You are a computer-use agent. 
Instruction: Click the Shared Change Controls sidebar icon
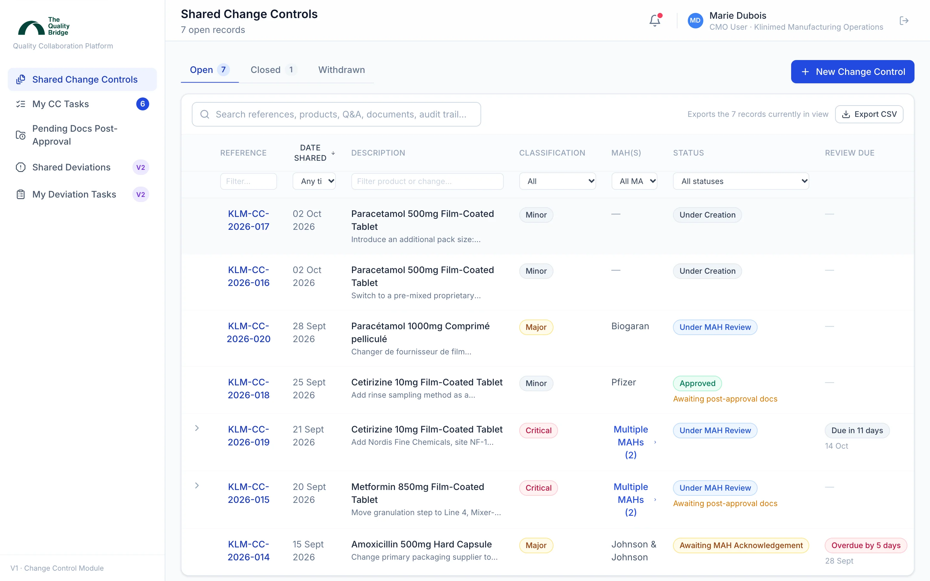coord(21,79)
